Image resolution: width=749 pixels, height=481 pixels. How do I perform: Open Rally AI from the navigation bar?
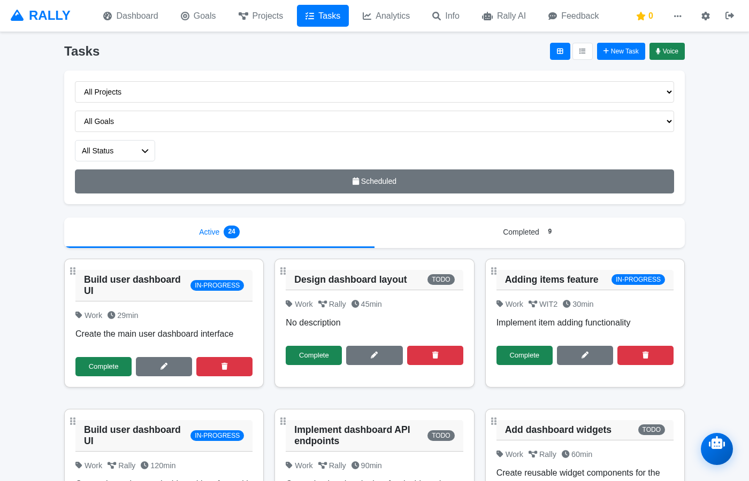click(x=503, y=15)
